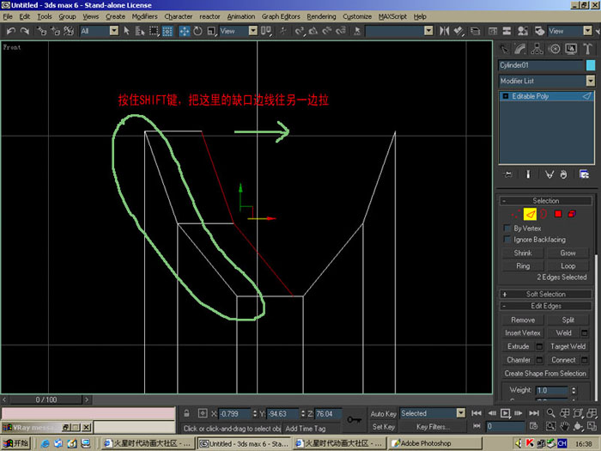Click Create Shape From Selection button

pyautogui.click(x=545, y=374)
